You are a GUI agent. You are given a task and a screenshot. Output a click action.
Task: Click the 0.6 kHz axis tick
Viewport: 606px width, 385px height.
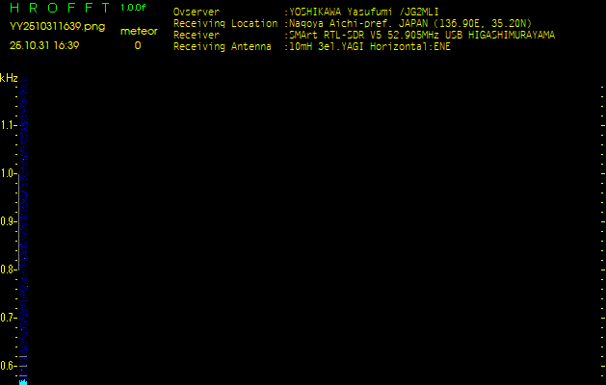[x=9, y=366]
